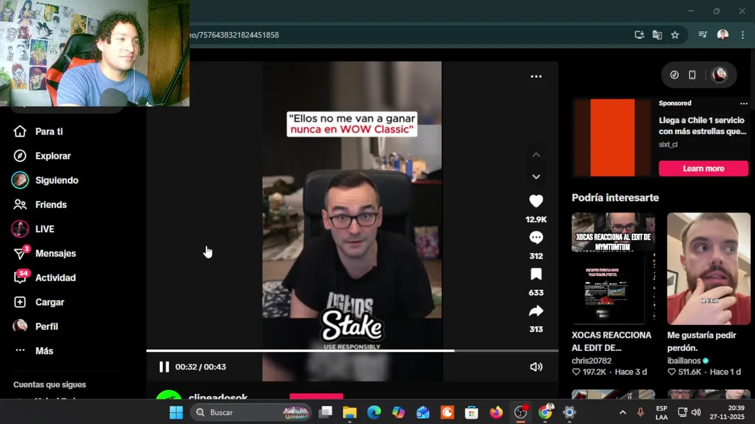
Task: Open Task View on the taskbar
Action: pyautogui.click(x=326, y=412)
